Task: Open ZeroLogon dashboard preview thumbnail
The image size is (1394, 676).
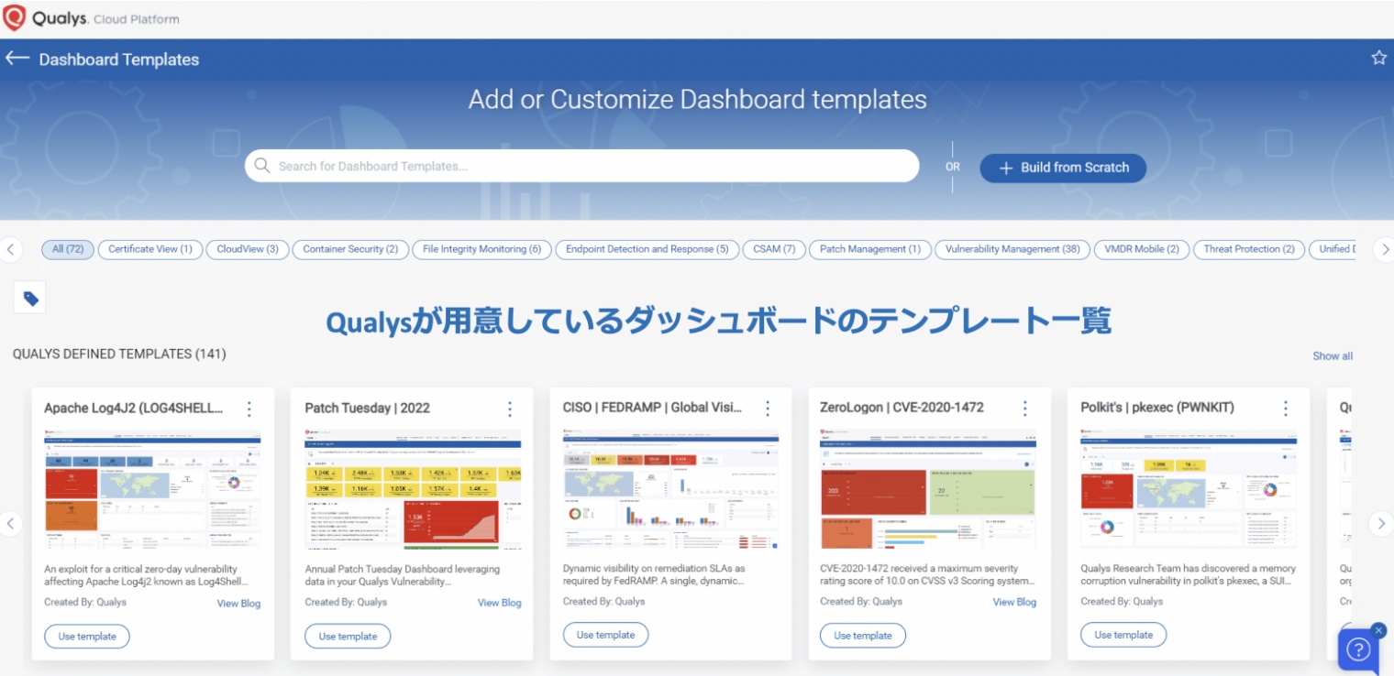Action: coord(928,490)
